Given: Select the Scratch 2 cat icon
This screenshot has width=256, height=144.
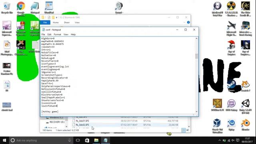Looking at the screenshot, I should [x=245, y=86].
